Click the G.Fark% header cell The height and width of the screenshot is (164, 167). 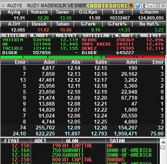pos(117,24)
